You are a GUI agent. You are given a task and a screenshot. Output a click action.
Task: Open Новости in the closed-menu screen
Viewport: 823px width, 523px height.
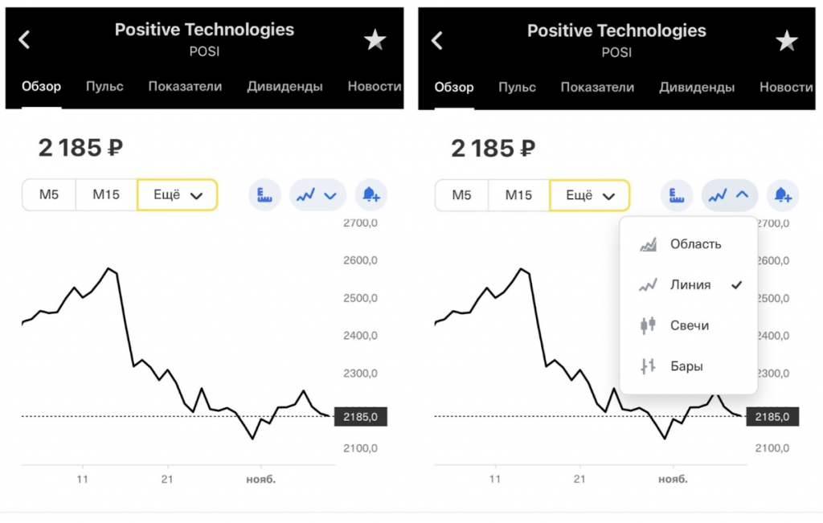click(x=374, y=87)
